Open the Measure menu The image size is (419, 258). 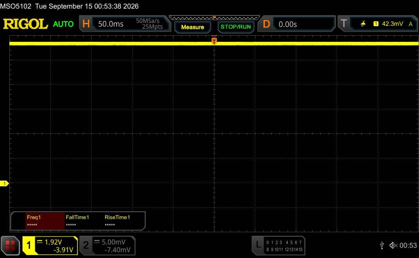(193, 27)
